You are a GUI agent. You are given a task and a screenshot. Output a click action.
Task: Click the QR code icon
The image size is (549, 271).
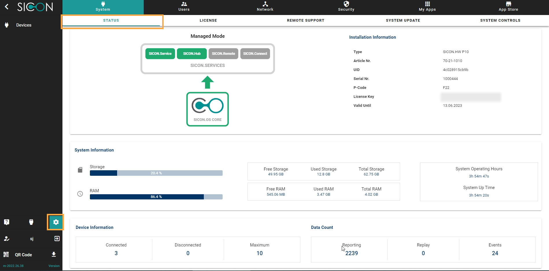click(6, 255)
